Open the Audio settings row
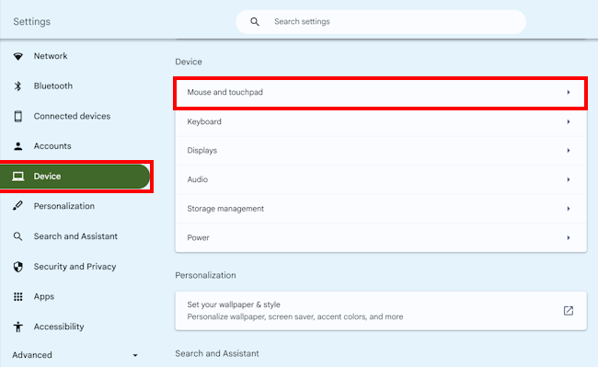This screenshot has height=367, width=598. [381, 179]
